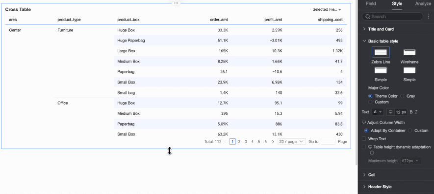Go to page 3 of the table
Viewport: 434px width, 194px height.
(246, 142)
